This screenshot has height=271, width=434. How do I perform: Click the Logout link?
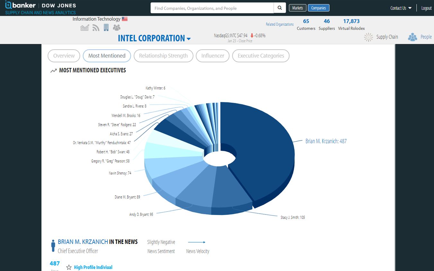coord(426,8)
